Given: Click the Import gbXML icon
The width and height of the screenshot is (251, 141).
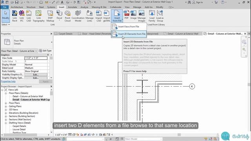Looking at the screenshot, I should [106, 16].
